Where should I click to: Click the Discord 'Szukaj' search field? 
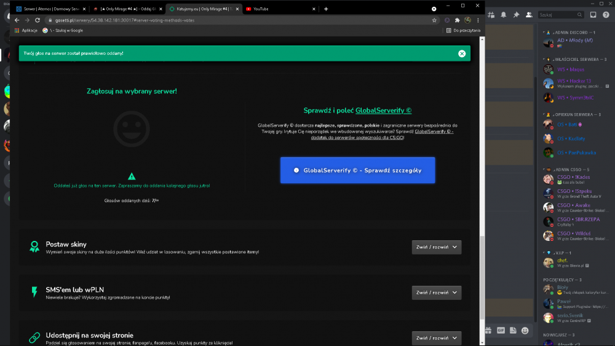coord(560,15)
